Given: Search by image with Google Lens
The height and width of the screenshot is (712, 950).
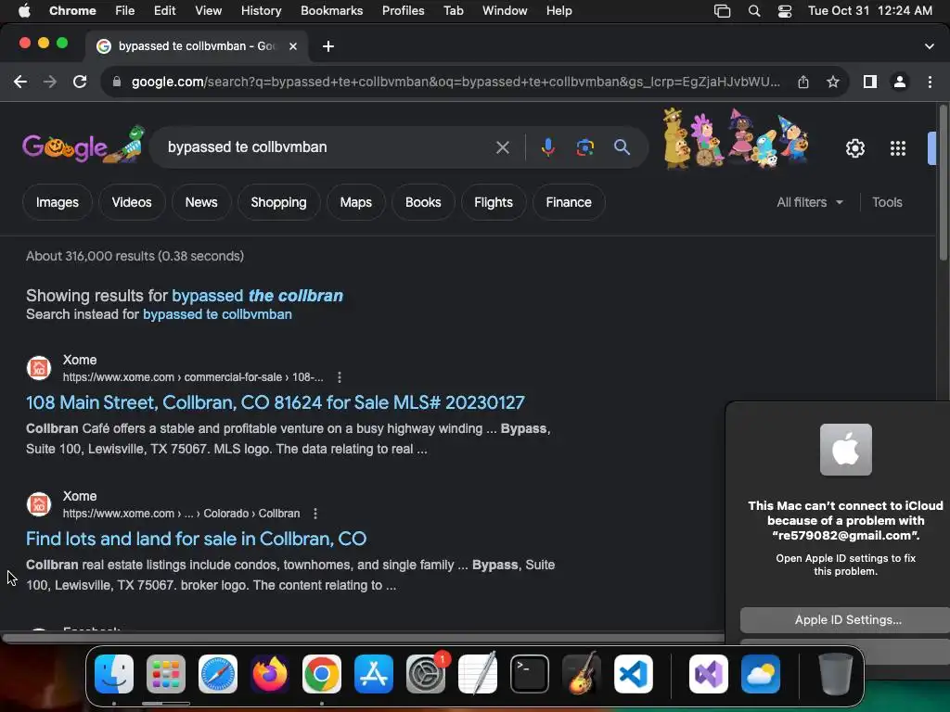Looking at the screenshot, I should click(584, 147).
